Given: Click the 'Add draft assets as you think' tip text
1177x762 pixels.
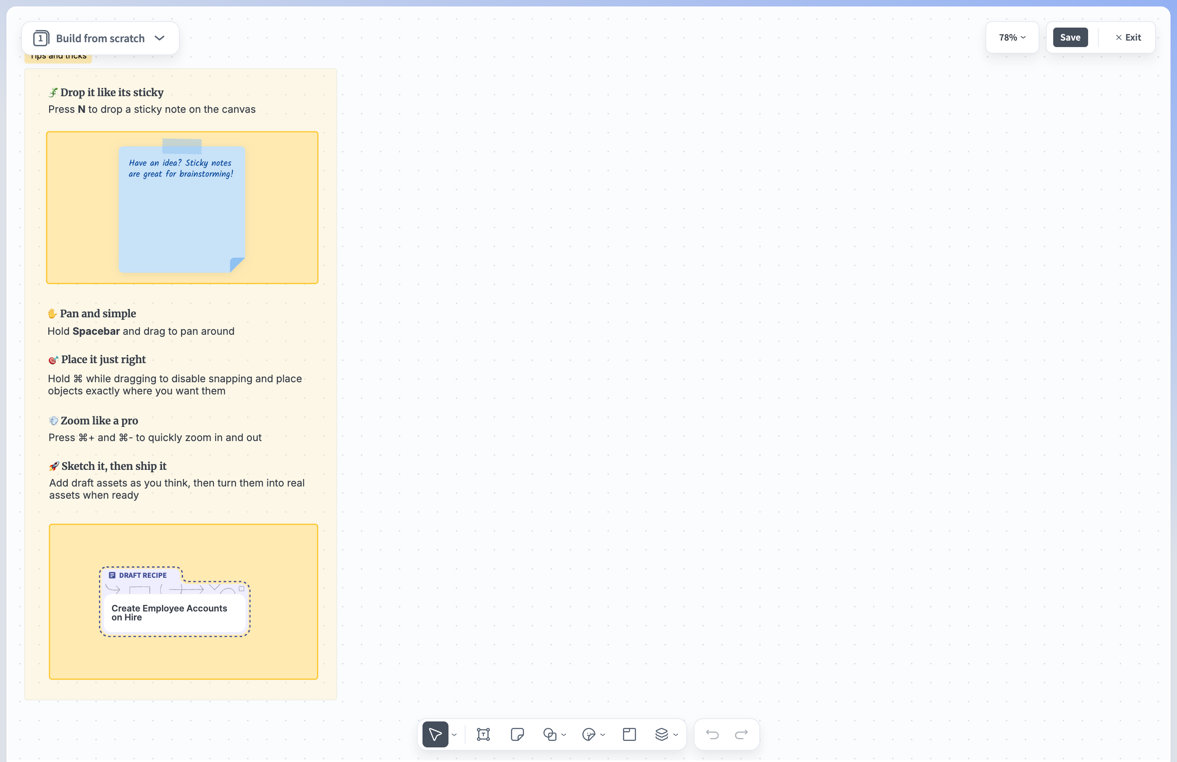Looking at the screenshot, I should (177, 489).
